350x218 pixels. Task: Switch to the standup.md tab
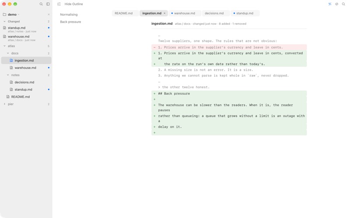click(x=245, y=13)
